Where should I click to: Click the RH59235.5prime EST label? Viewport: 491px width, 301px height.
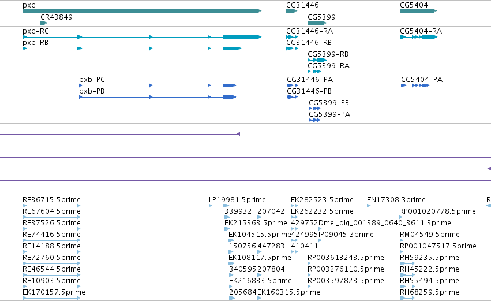coord(430,258)
